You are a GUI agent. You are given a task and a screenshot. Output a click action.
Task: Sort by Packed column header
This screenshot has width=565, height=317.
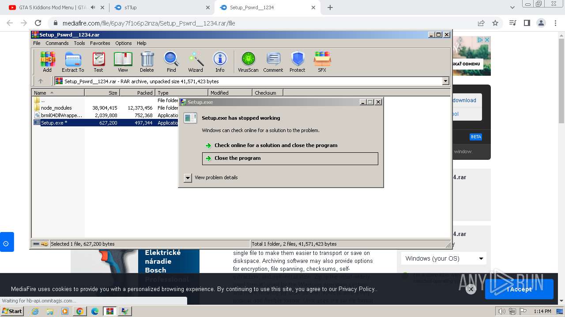coord(138,93)
